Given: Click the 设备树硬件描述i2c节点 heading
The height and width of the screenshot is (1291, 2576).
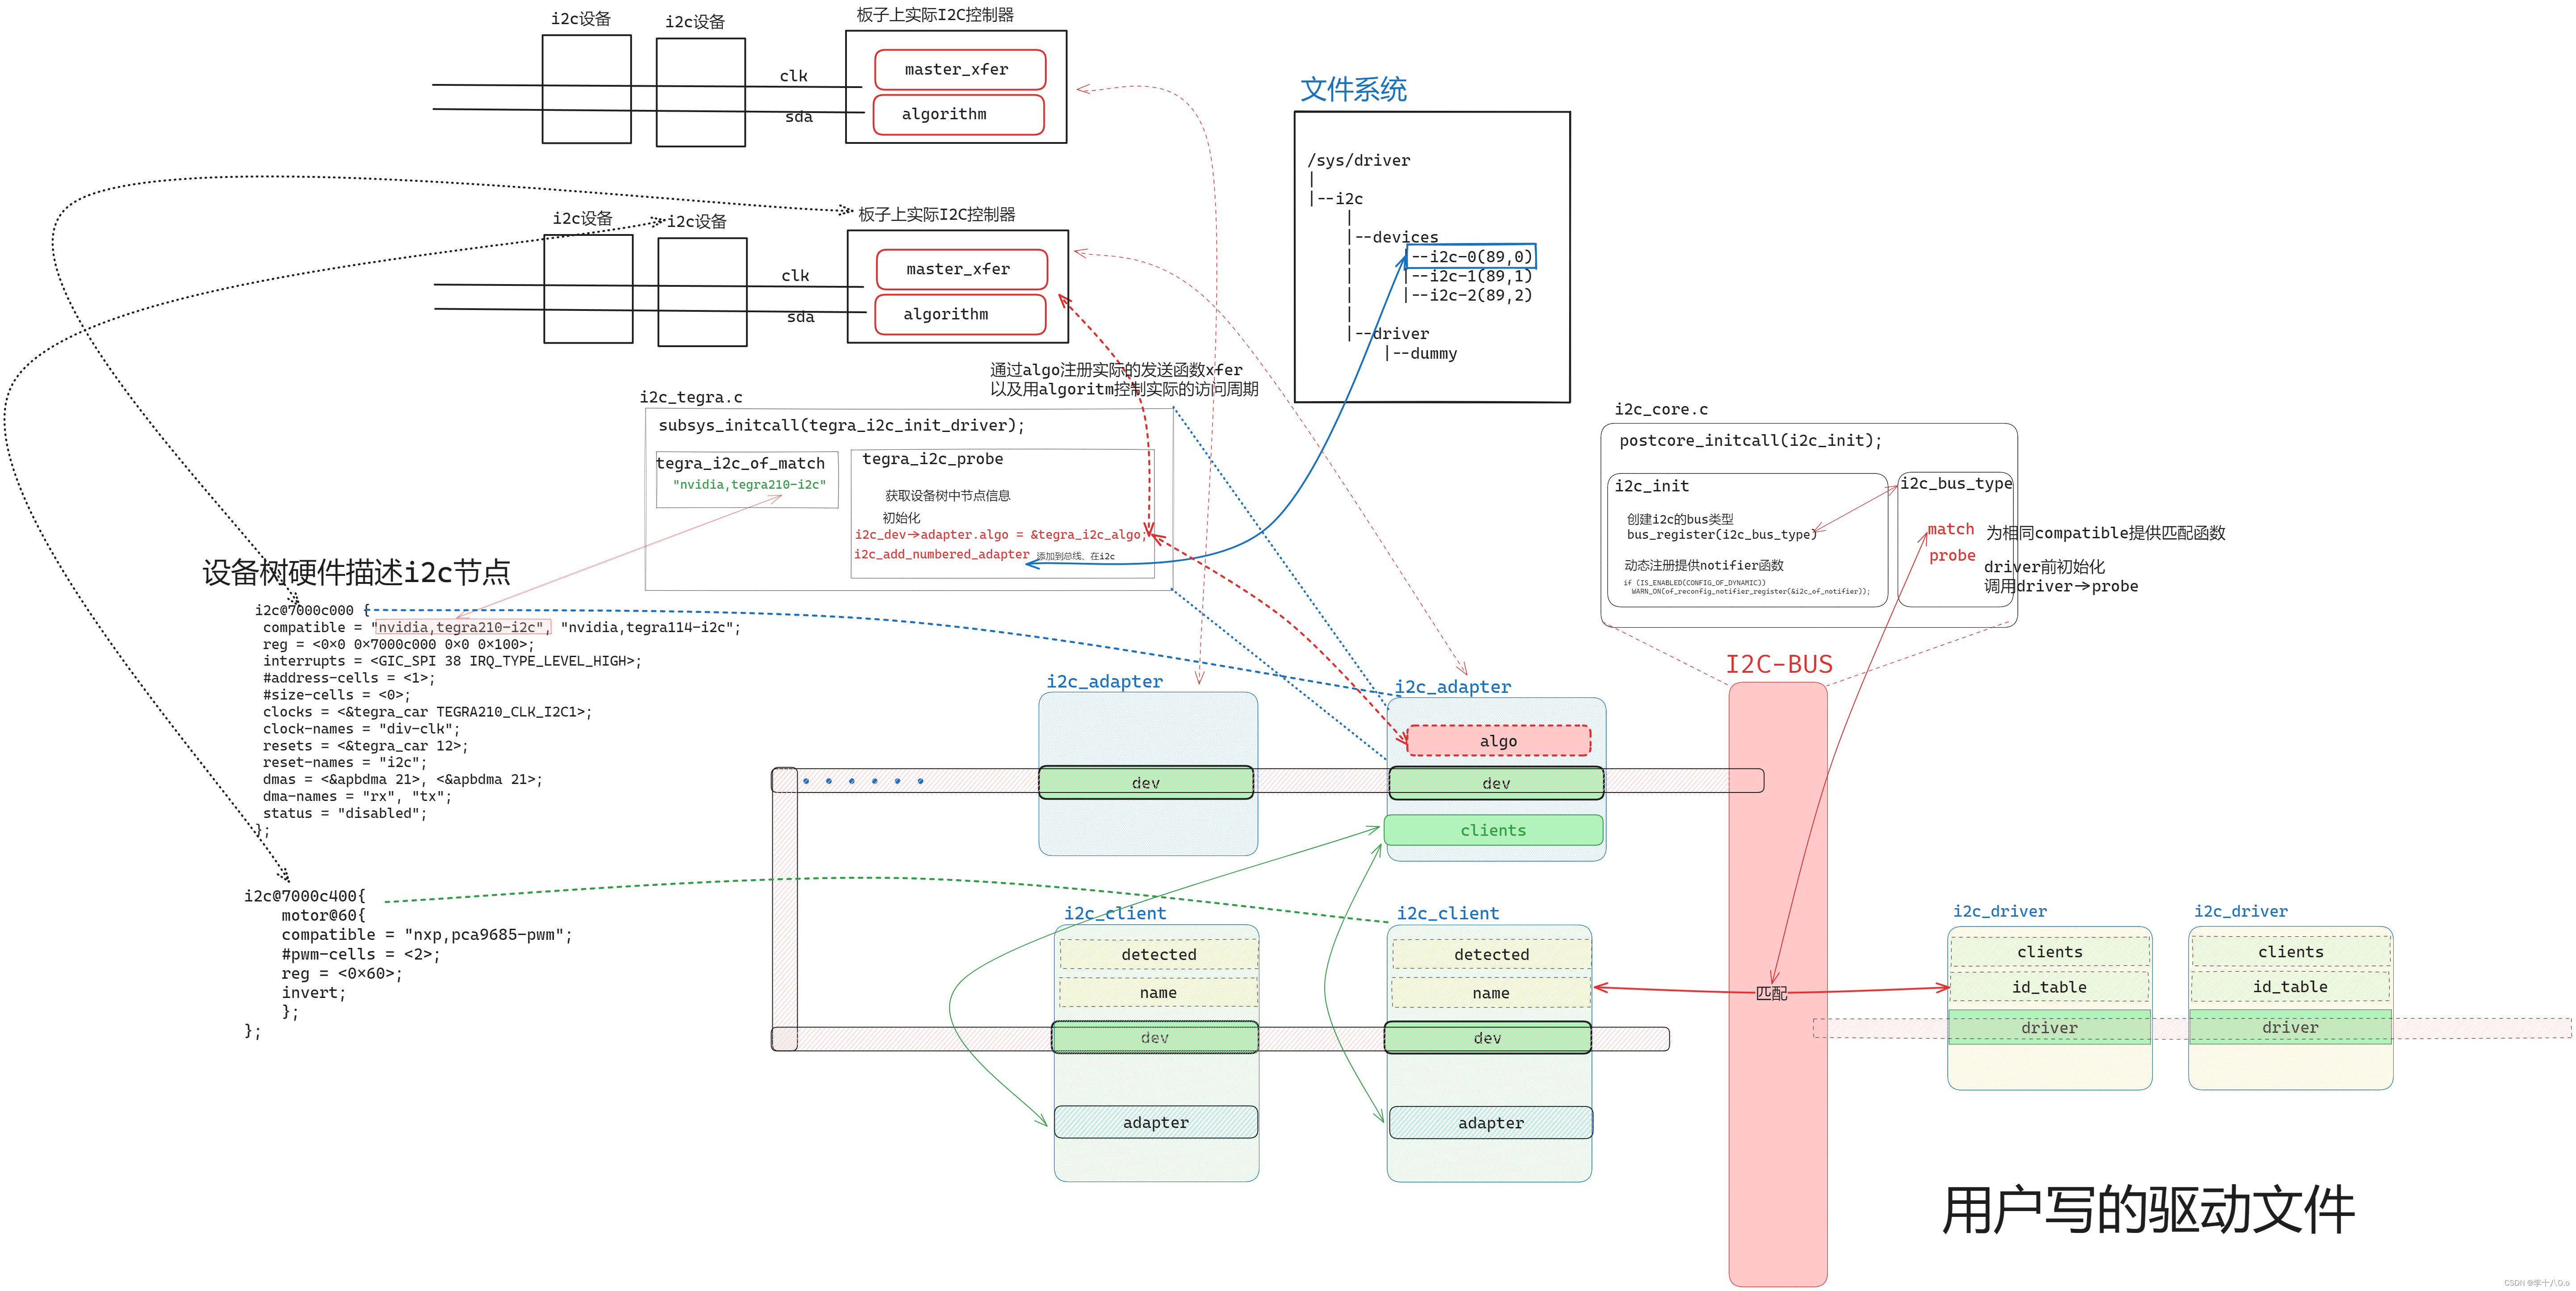Looking at the screenshot, I should tap(356, 573).
